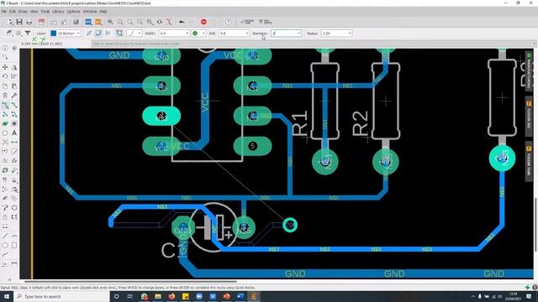Image resolution: width=538 pixels, height=302 pixels.
Task: Open the View menu
Action: [x=34, y=11]
